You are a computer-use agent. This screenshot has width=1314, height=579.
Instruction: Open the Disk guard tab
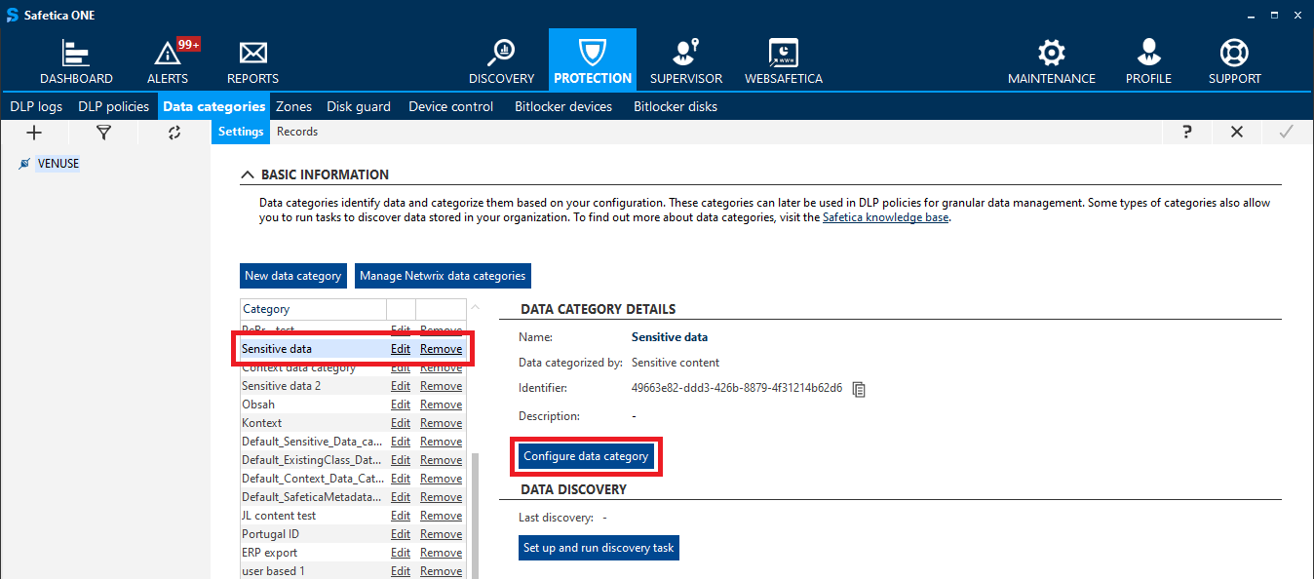(359, 106)
